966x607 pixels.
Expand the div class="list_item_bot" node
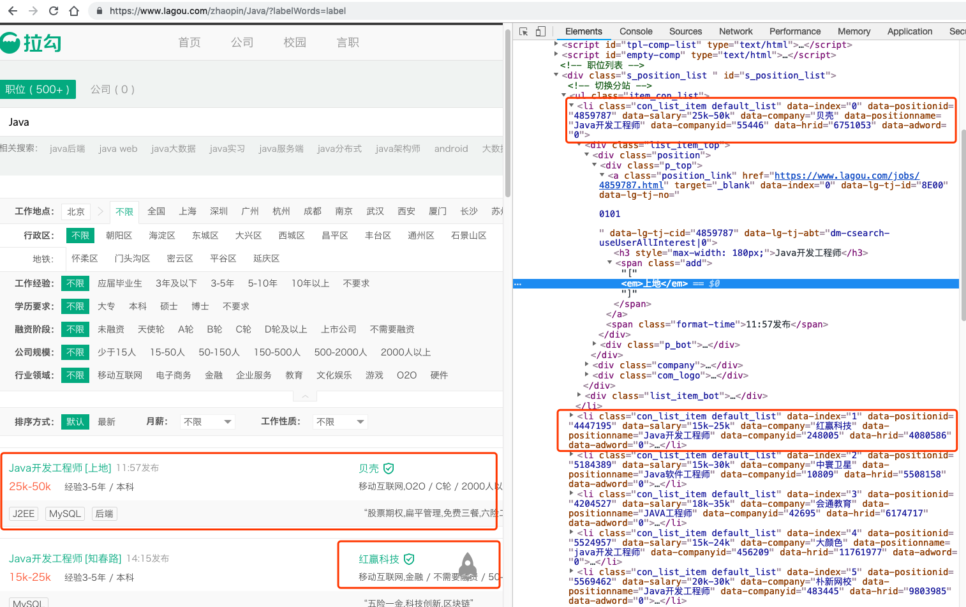pos(579,395)
